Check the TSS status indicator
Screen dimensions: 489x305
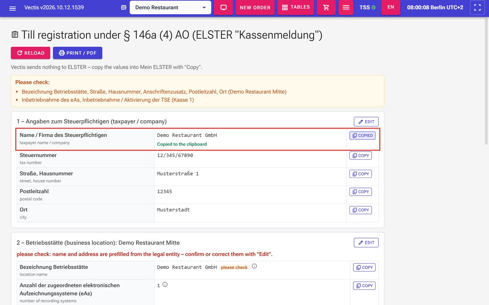367,7
